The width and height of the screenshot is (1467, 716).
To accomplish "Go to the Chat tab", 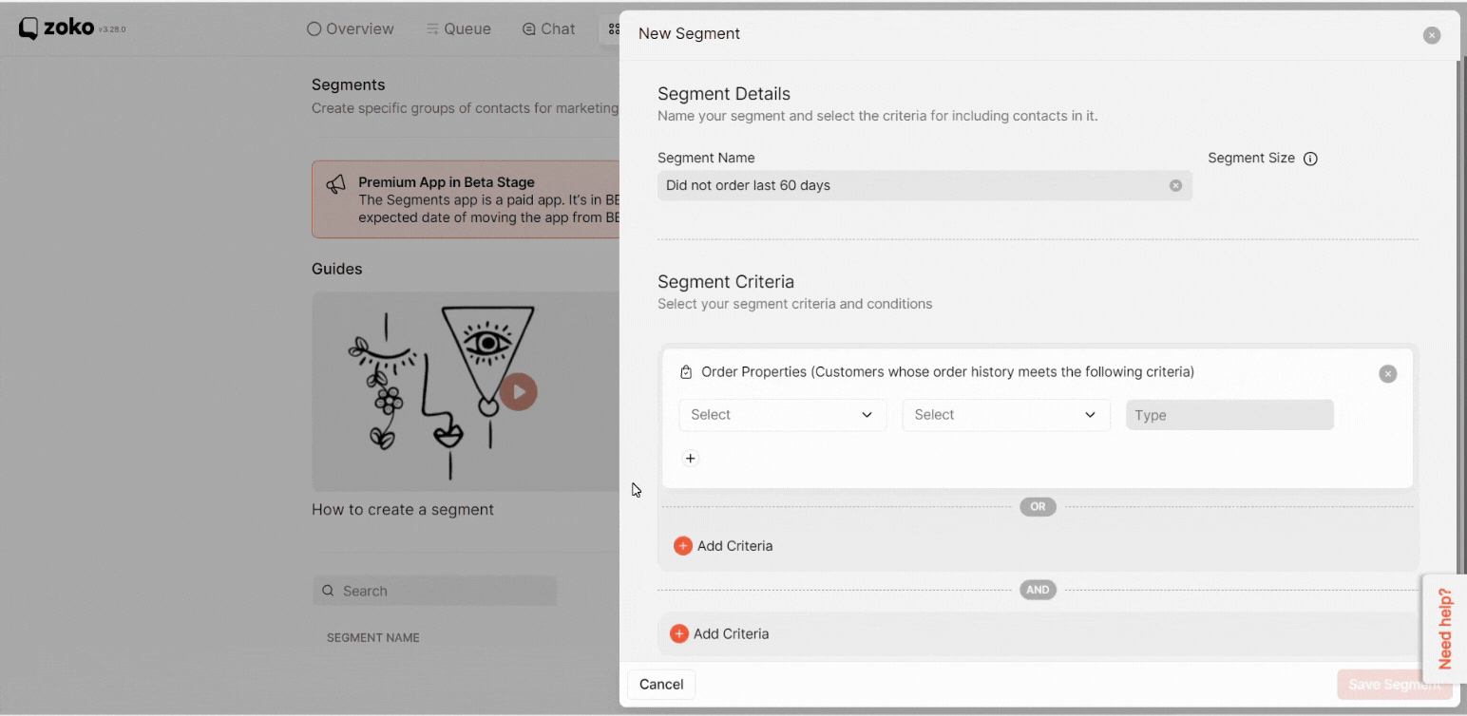I will (x=549, y=28).
